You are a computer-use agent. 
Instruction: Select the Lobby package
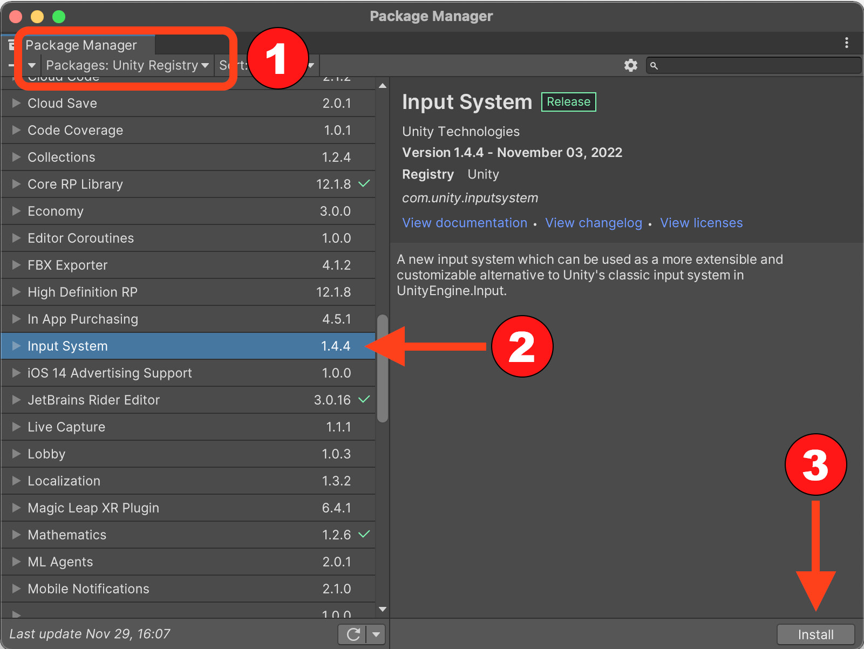tap(188, 454)
